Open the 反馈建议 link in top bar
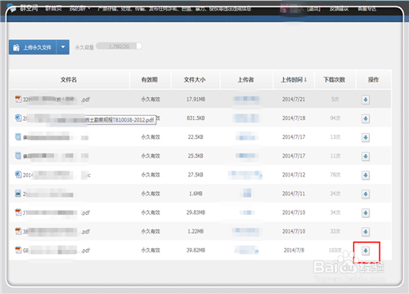Viewport: 409px width, 294px height. tap(339, 9)
